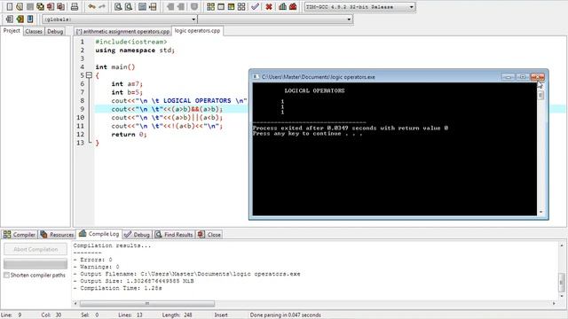
Task: Click 'Errors: 0' in the compile log
Action: click(96, 260)
